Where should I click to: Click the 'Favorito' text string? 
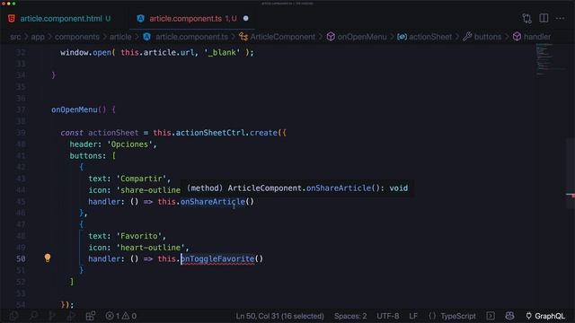point(139,236)
